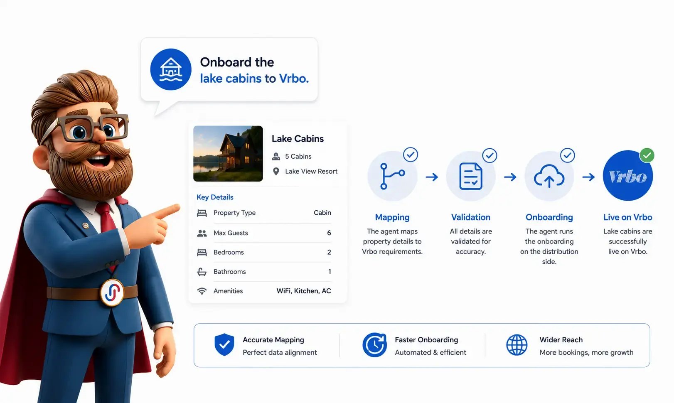Click the person icon beside 5 Cabins
This screenshot has width=674, height=403.
[x=276, y=156]
